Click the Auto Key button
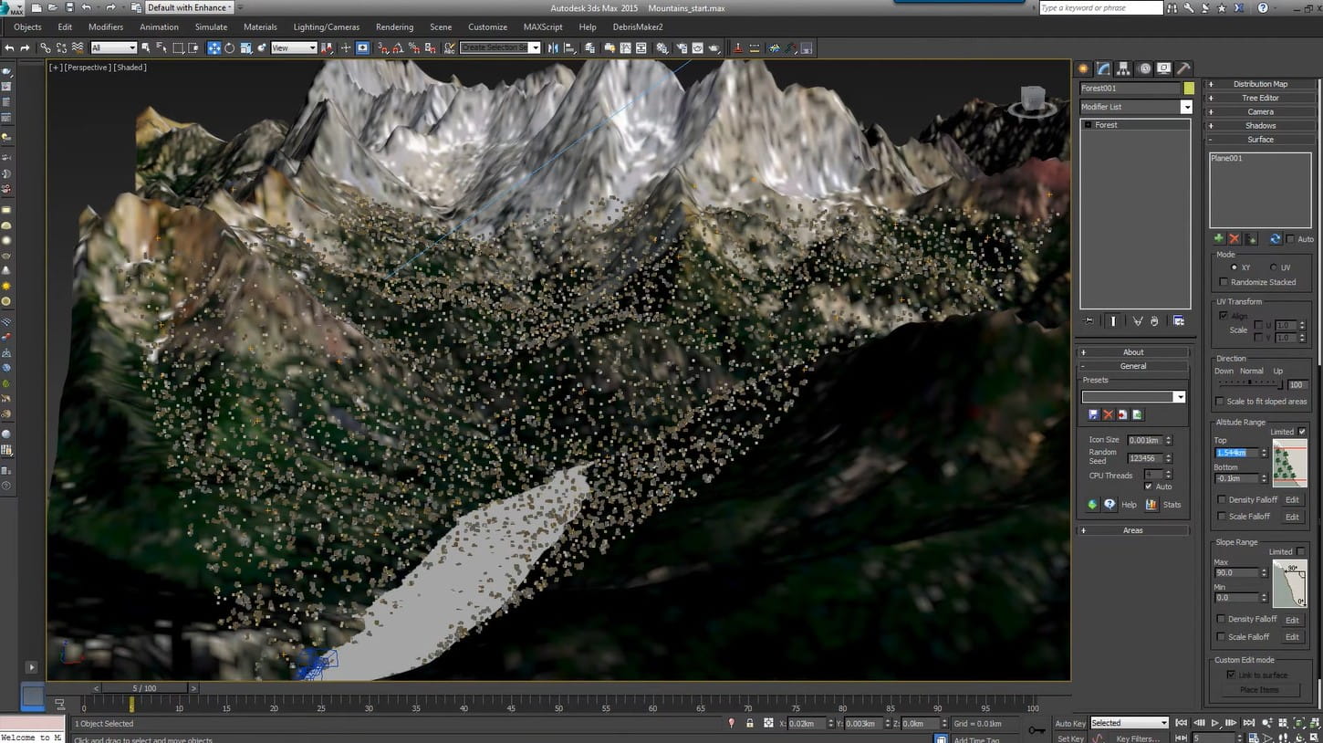This screenshot has width=1323, height=743. pyautogui.click(x=1070, y=723)
